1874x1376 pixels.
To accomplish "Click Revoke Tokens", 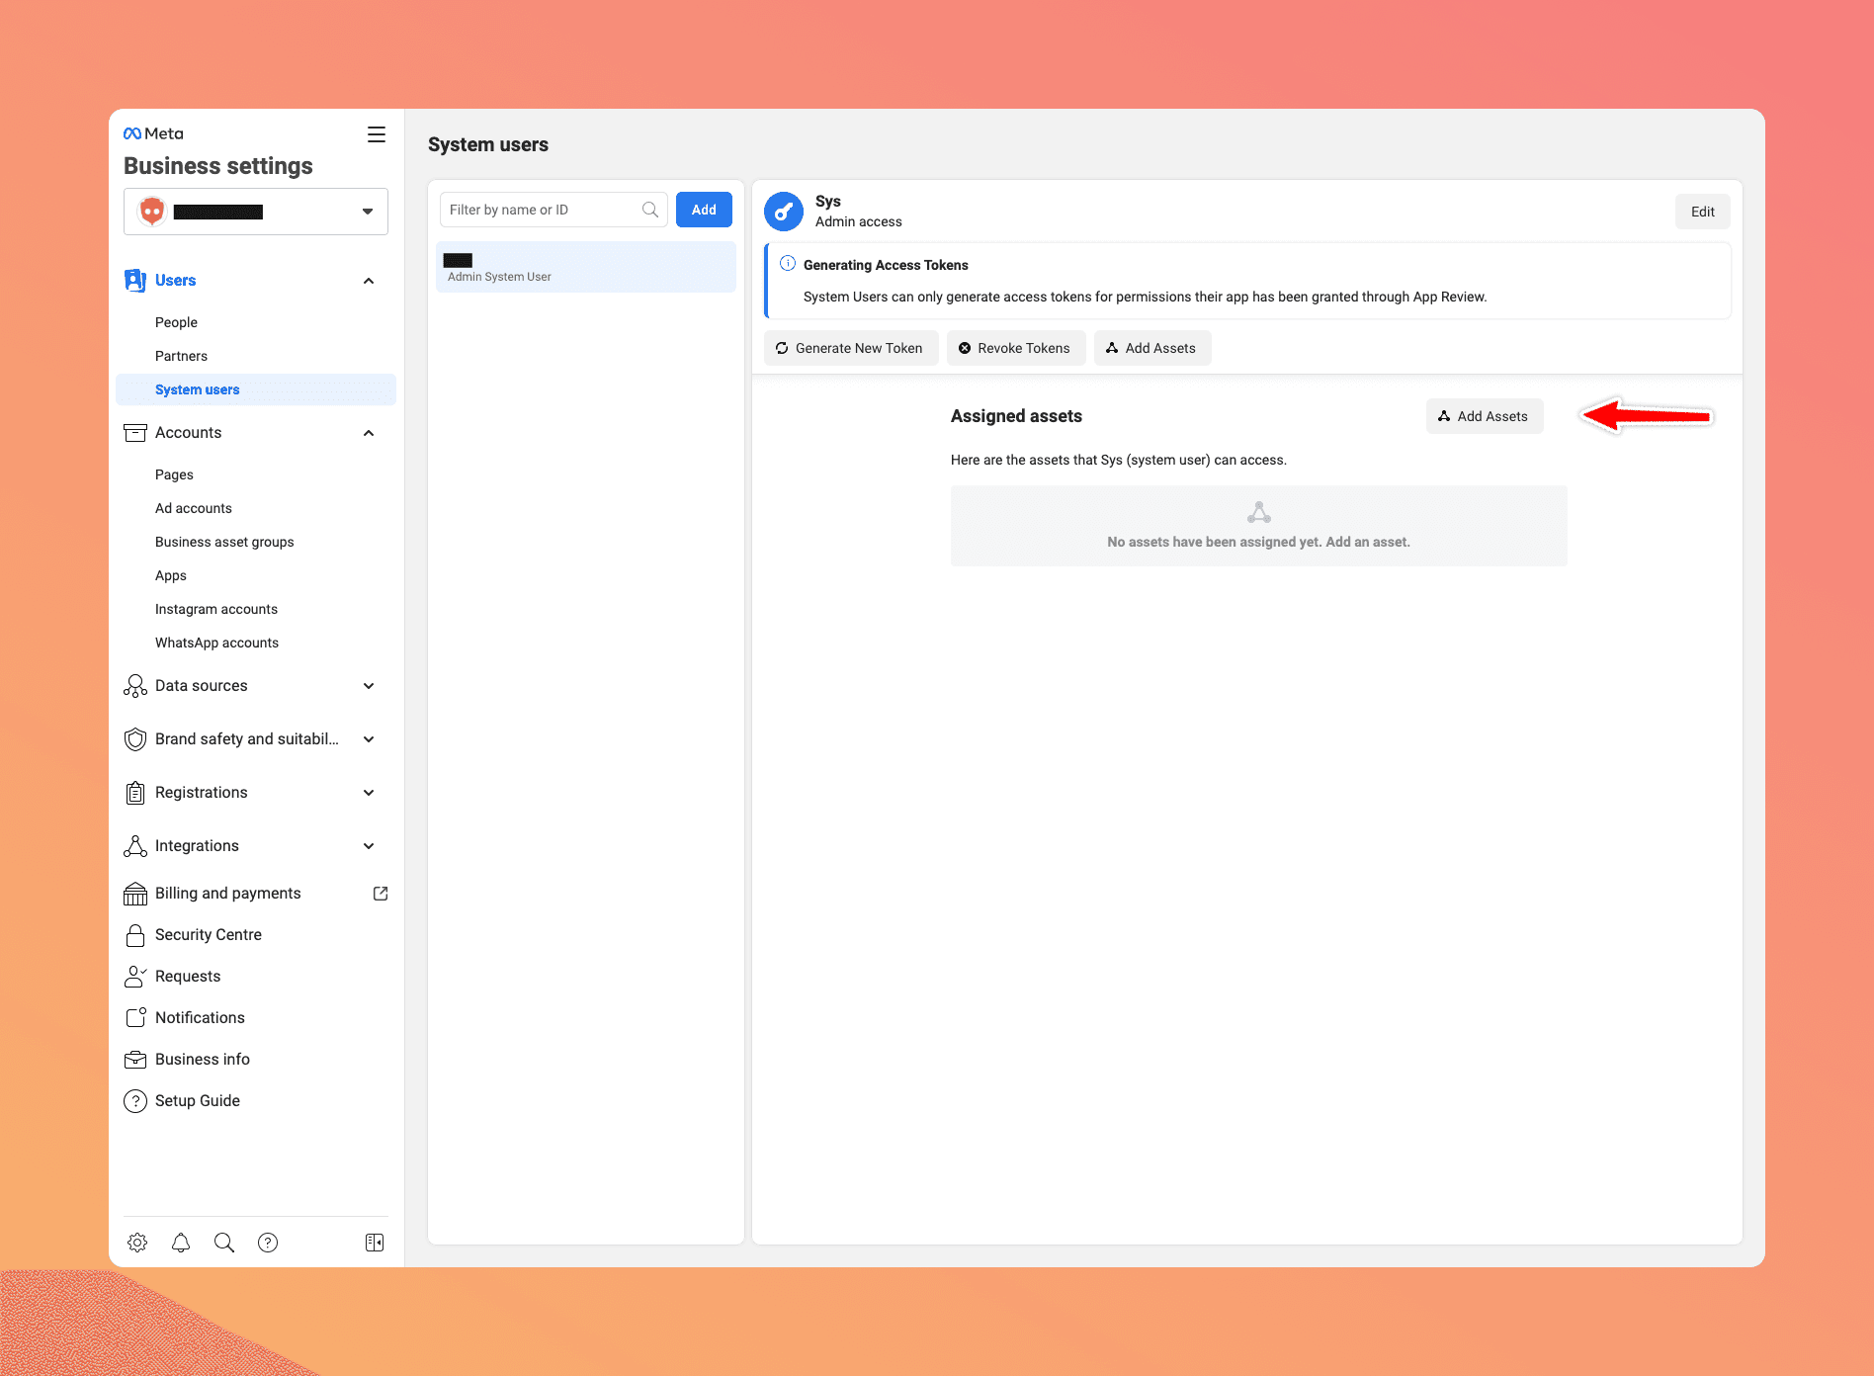I will tap(1016, 348).
